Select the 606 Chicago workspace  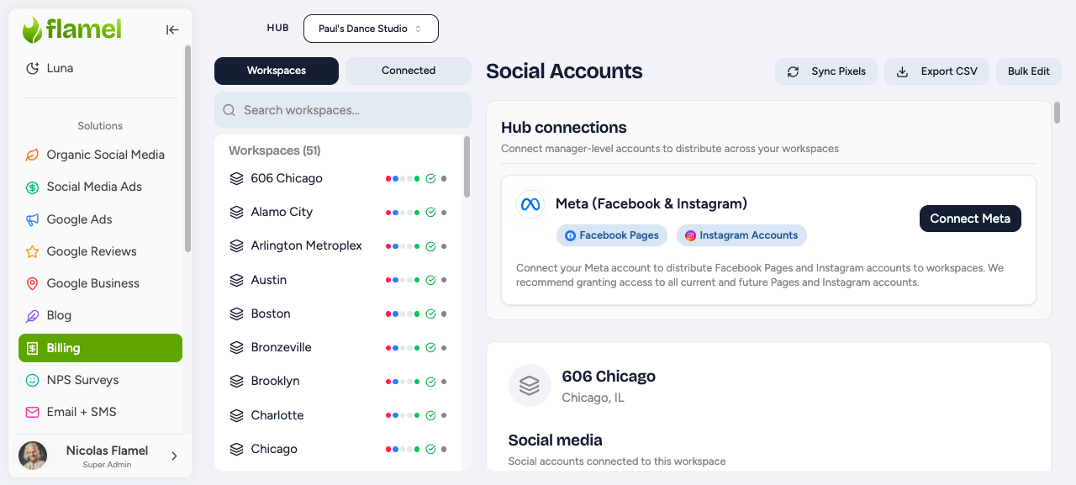pos(338,178)
